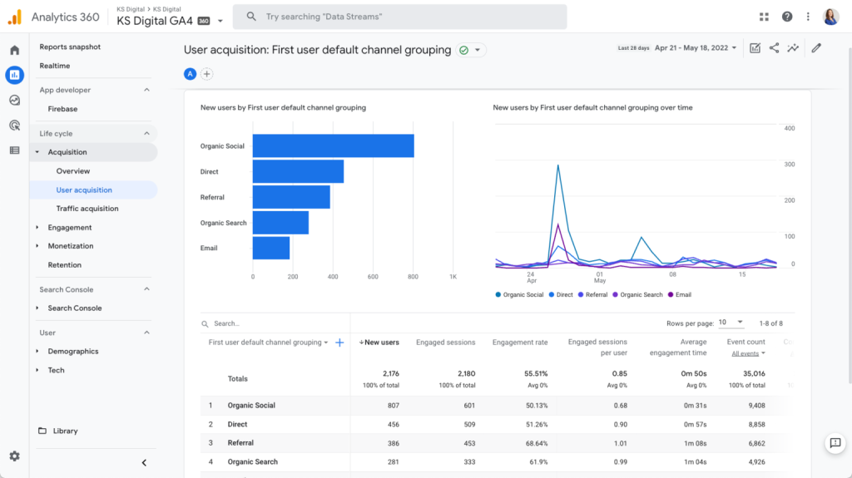Open the Advertising icon in left rail
Viewport: 852px width, 478px height.
click(14, 126)
